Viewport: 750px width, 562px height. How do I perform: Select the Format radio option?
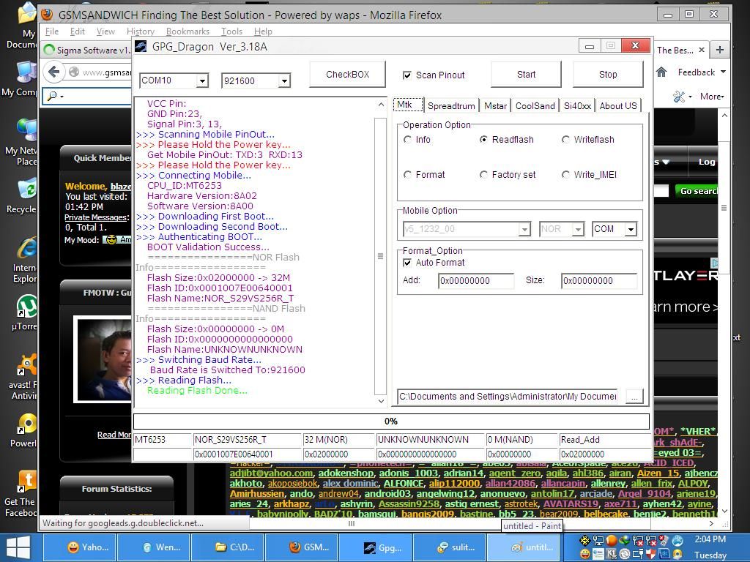click(408, 175)
